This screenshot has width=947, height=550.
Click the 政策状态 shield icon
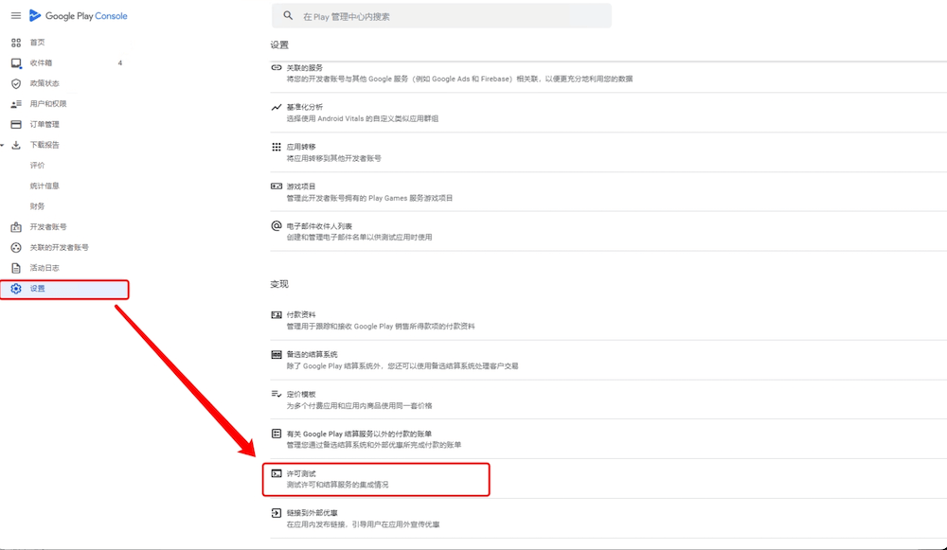(16, 83)
